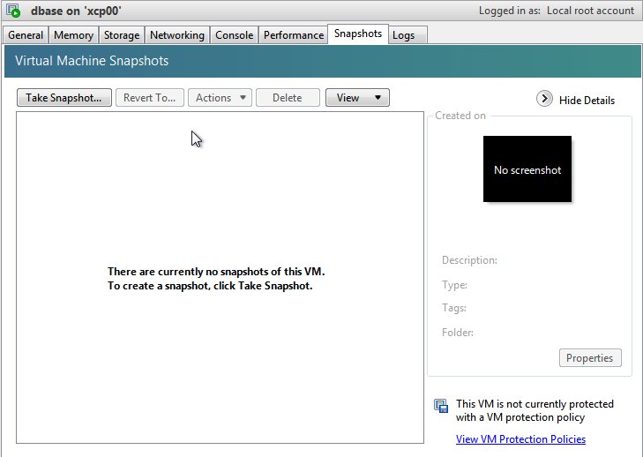Image resolution: width=643 pixels, height=457 pixels.
Task: Click the Tags label in details
Action: click(454, 308)
